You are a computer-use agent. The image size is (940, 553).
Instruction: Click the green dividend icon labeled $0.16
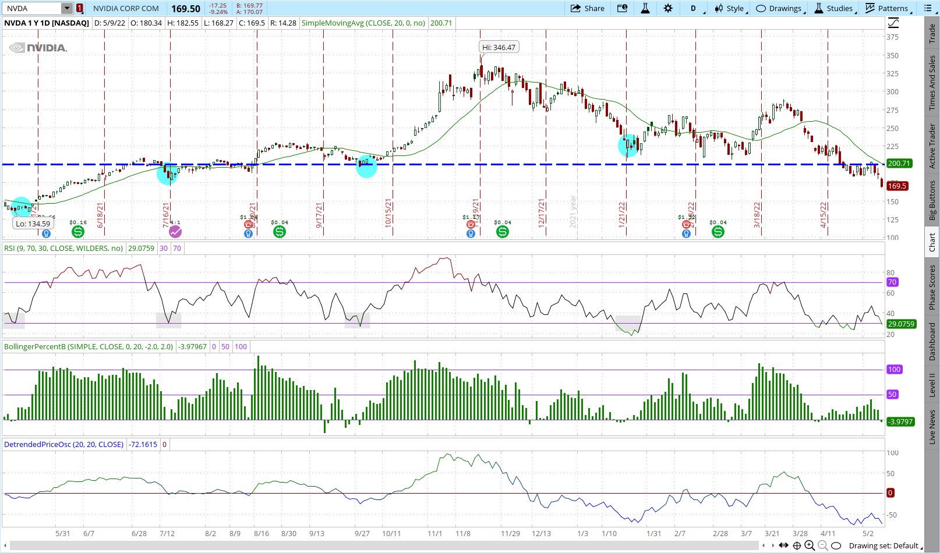[77, 232]
